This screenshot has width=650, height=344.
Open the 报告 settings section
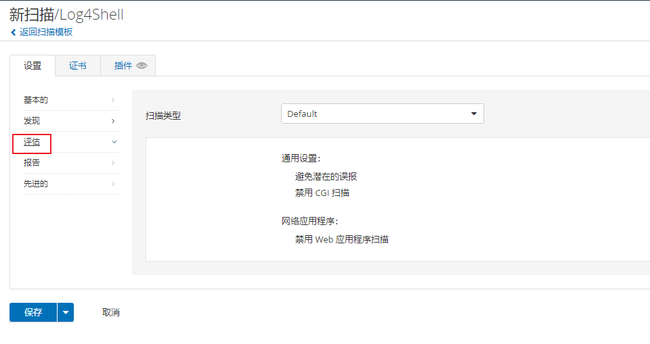(x=32, y=163)
